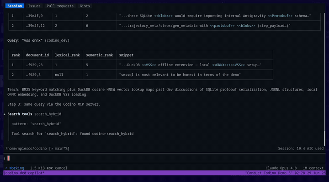Click document id …39e4f,12 cell
The image size is (329, 182).
click(35, 26)
